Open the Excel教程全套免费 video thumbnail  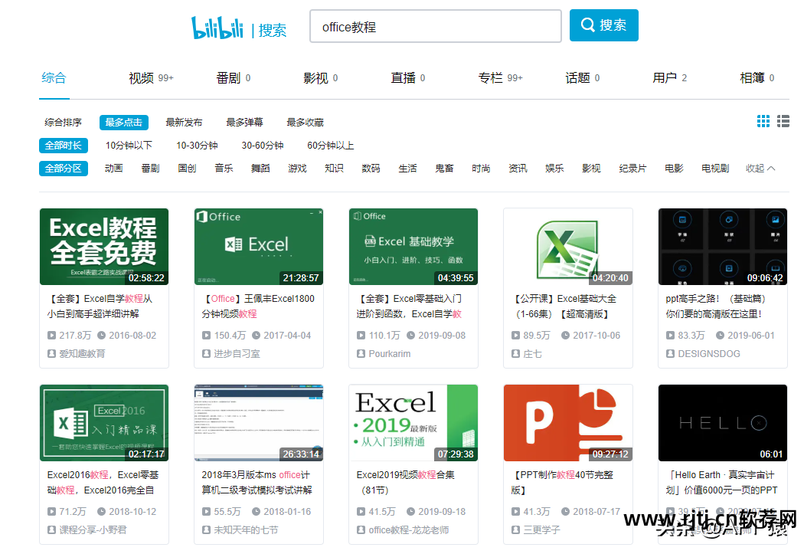point(104,247)
